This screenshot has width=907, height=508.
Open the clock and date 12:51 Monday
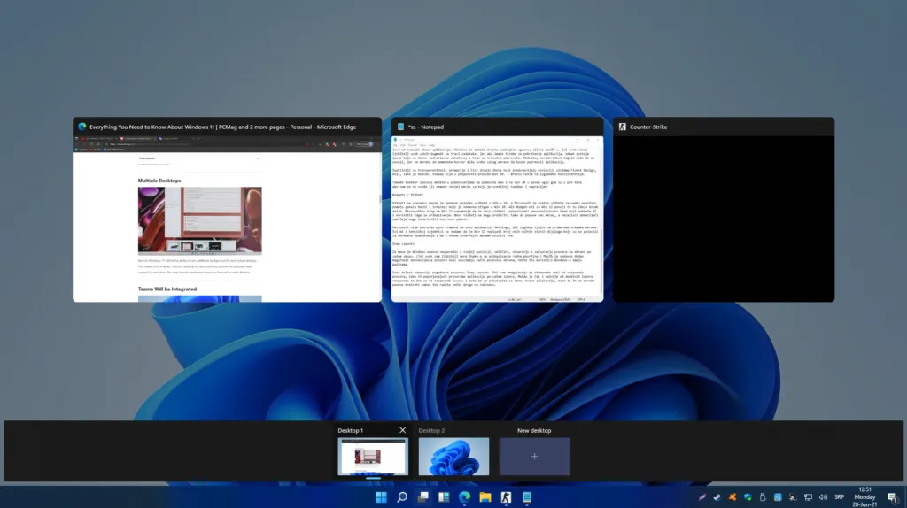[x=864, y=497]
